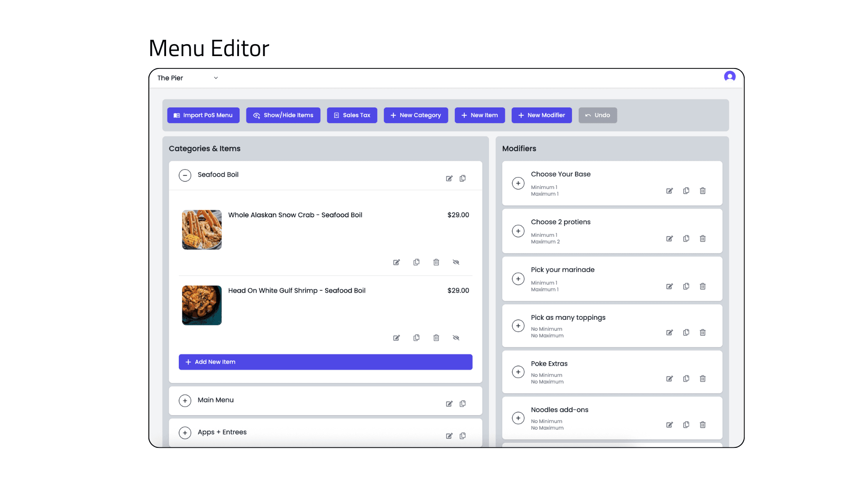The image size is (848, 477).
Task: Open the user profile avatar
Action: pos(730,76)
